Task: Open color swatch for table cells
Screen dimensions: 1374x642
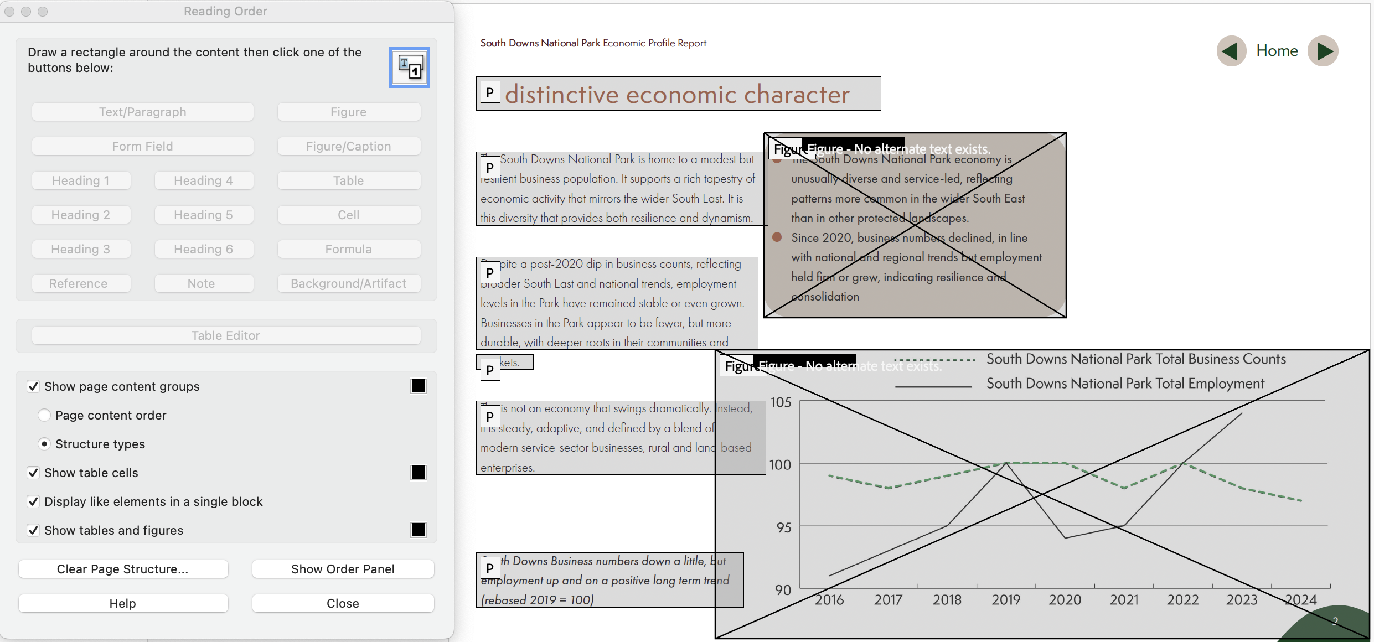Action: coord(419,473)
